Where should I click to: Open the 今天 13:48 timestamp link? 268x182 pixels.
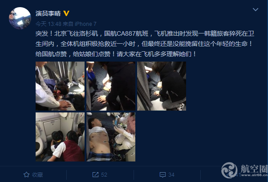tap(49, 24)
